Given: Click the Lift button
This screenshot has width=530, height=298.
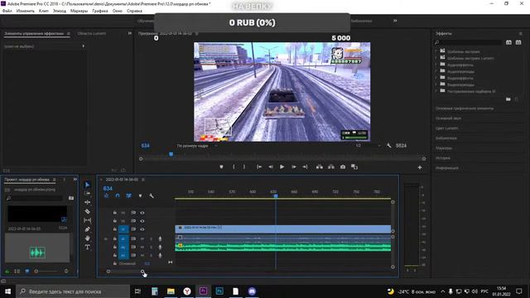Looking at the screenshot, I should 320,167.
